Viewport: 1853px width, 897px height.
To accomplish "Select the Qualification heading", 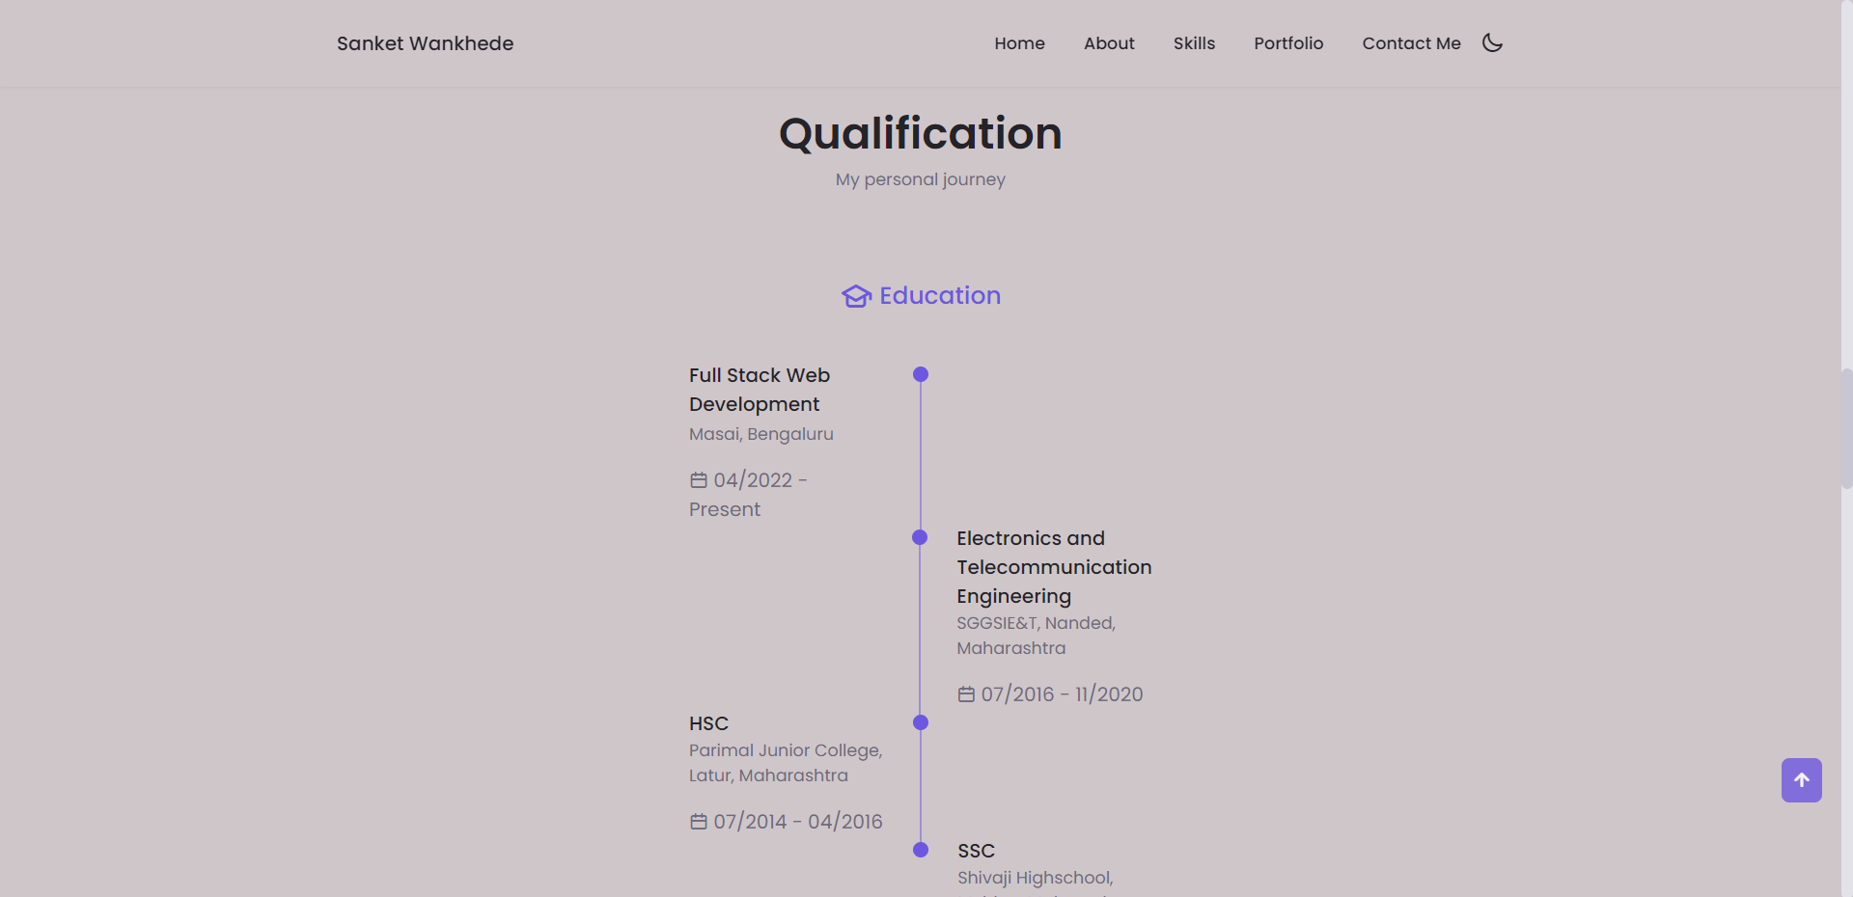I will [x=920, y=133].
